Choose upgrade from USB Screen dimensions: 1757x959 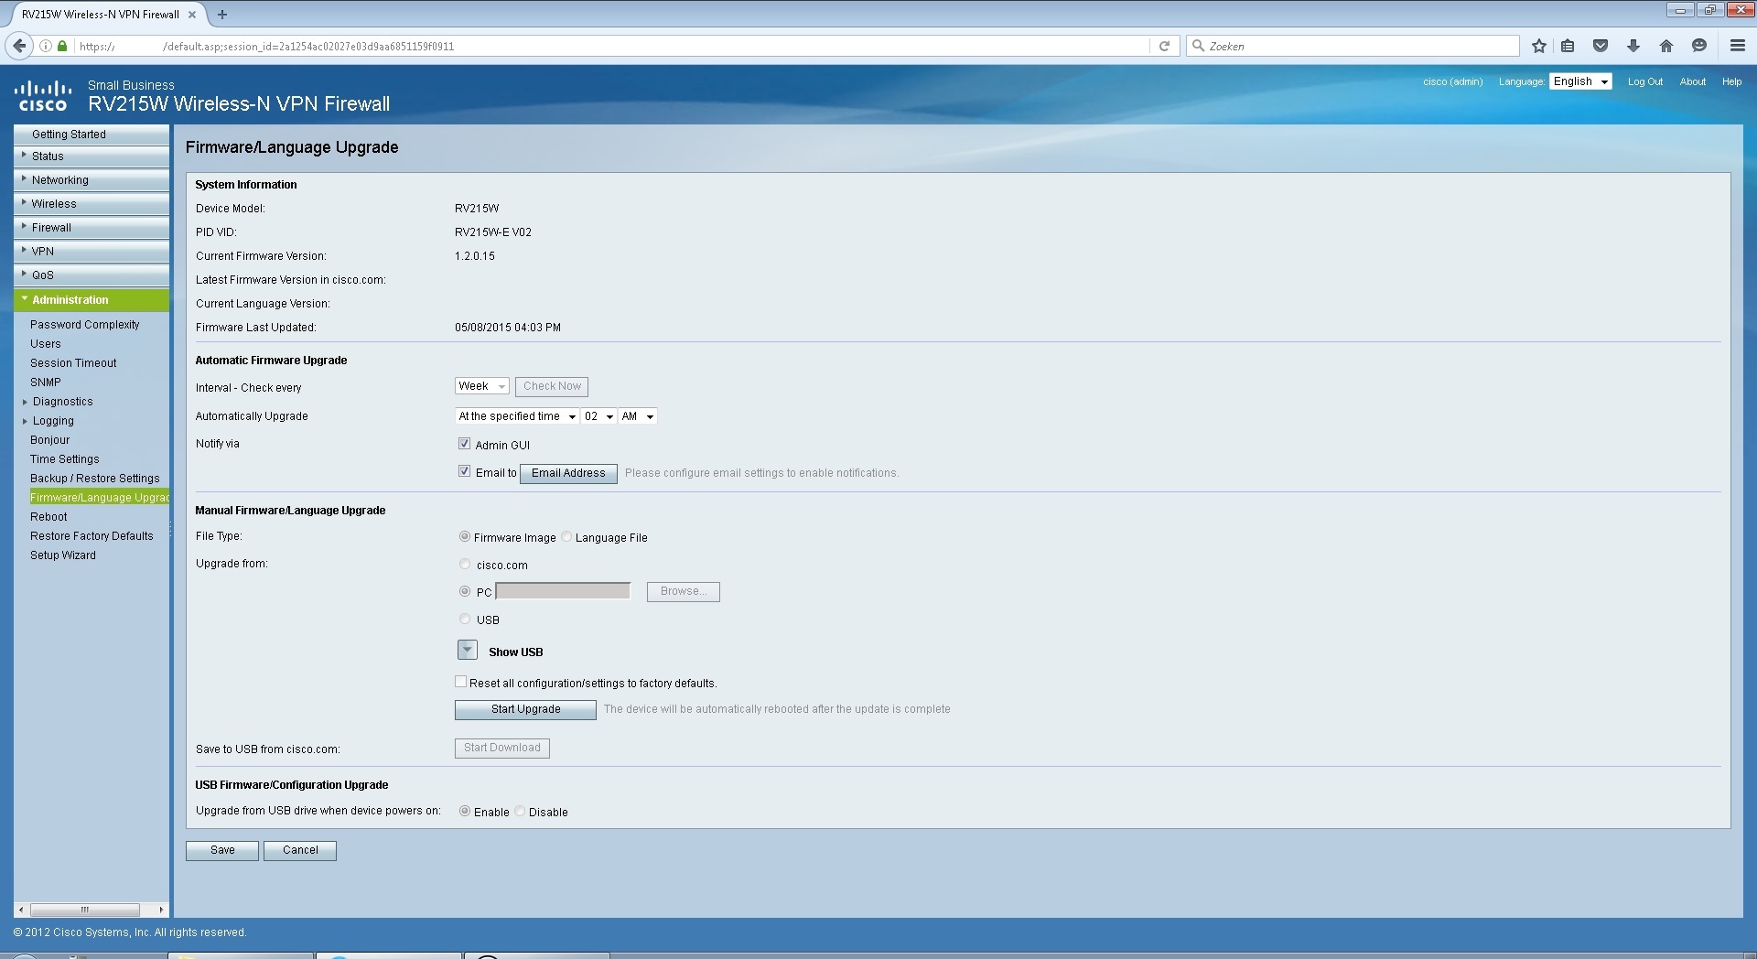tap(465, 620)
